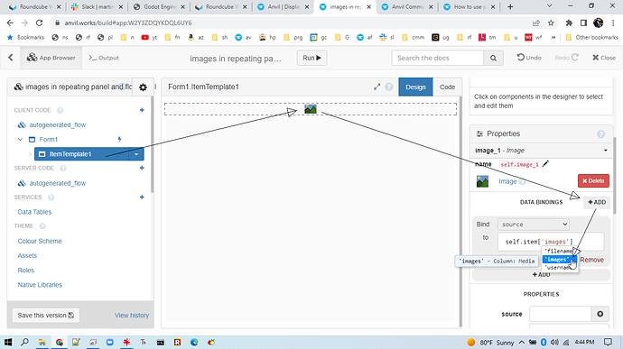Image resolution: width=623 pixels, height=349 pixels.
Task: Open browser extensions puzzle icon
Action: 569,23
